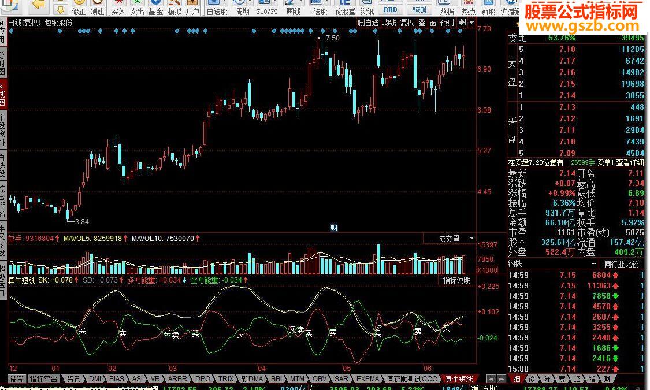Switch to the DMI indicator tab
This screenshot has height=390, width=650.
pyautogui.click(x=95, y=379)
